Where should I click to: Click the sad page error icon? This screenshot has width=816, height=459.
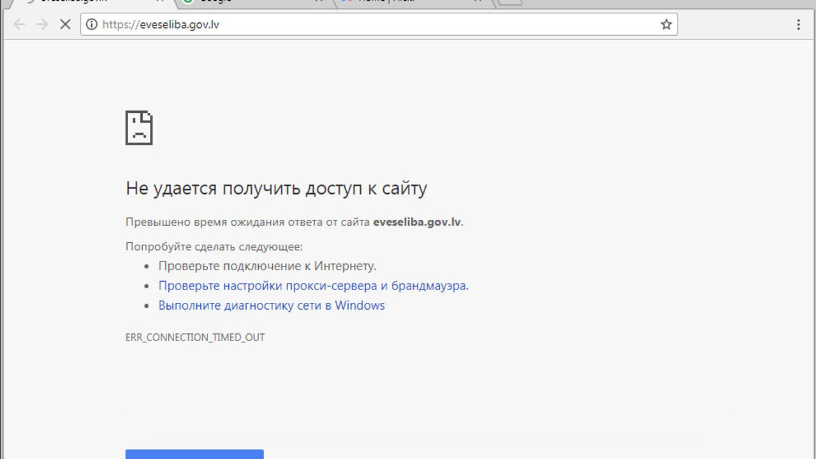tap(139, 127)
